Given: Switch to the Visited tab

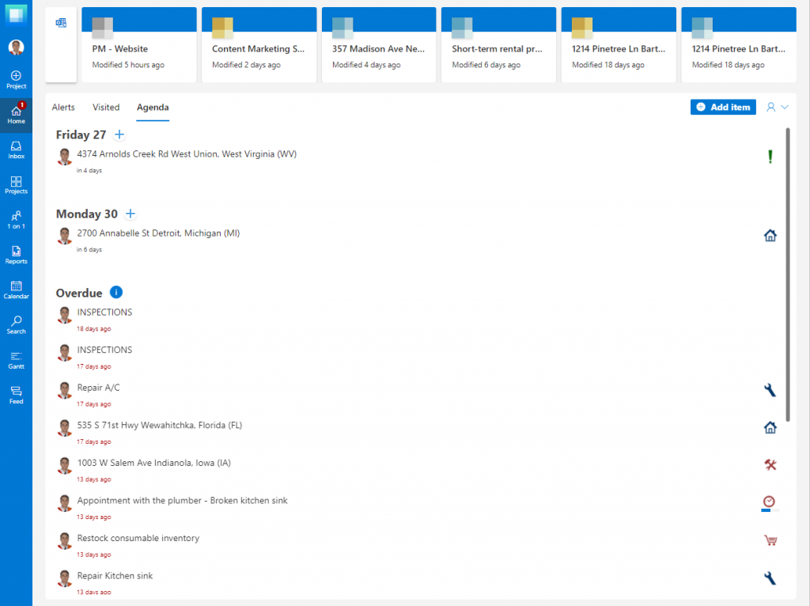Looking at the screenshot, I should (x=106, y=107).
